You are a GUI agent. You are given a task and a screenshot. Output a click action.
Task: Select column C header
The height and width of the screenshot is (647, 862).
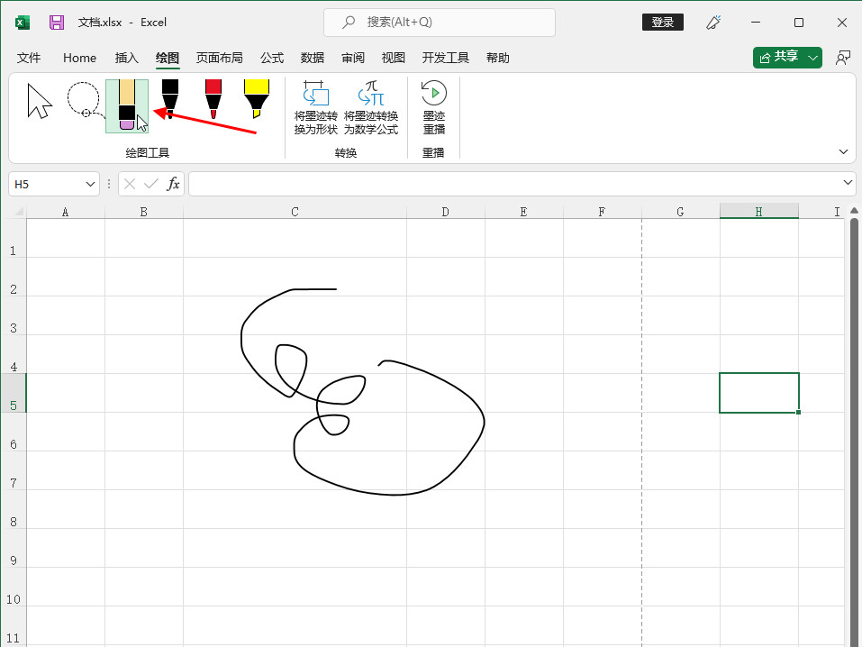tap(295, 212)
